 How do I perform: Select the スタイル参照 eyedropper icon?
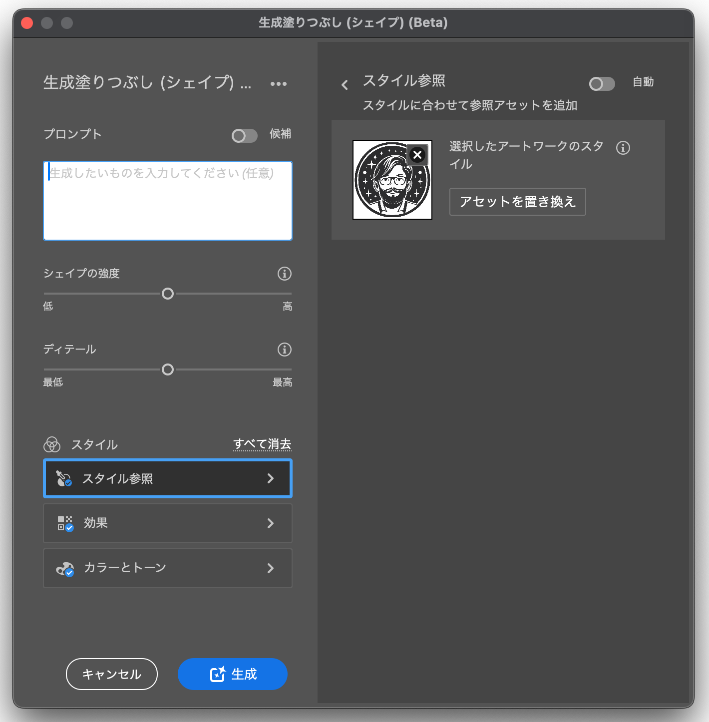(x=63, y=478)
